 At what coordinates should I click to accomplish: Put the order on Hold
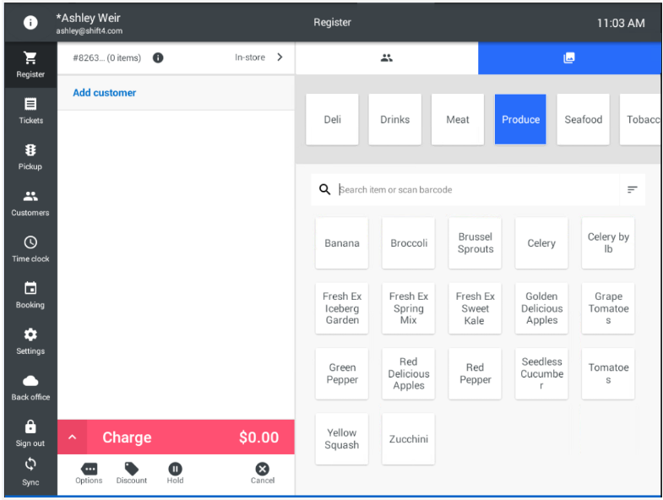tap(175, 472)
